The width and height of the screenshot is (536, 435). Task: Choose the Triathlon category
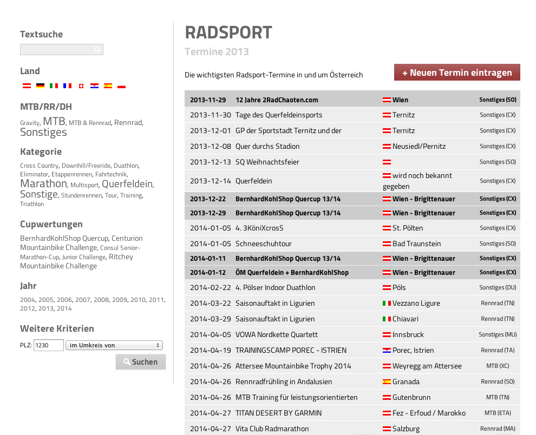32,204
